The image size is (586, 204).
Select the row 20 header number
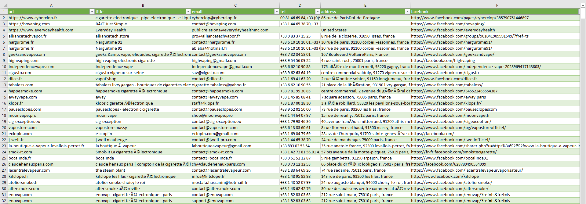[x=4, y=127]
